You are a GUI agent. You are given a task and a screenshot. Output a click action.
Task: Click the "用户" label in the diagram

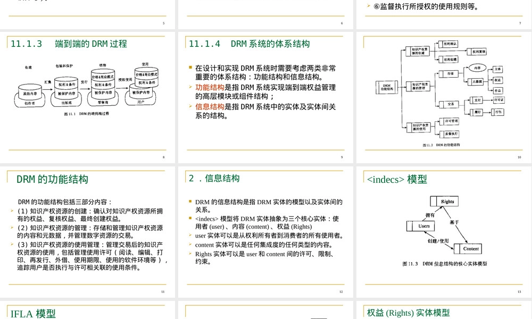[x=141, y=102]
